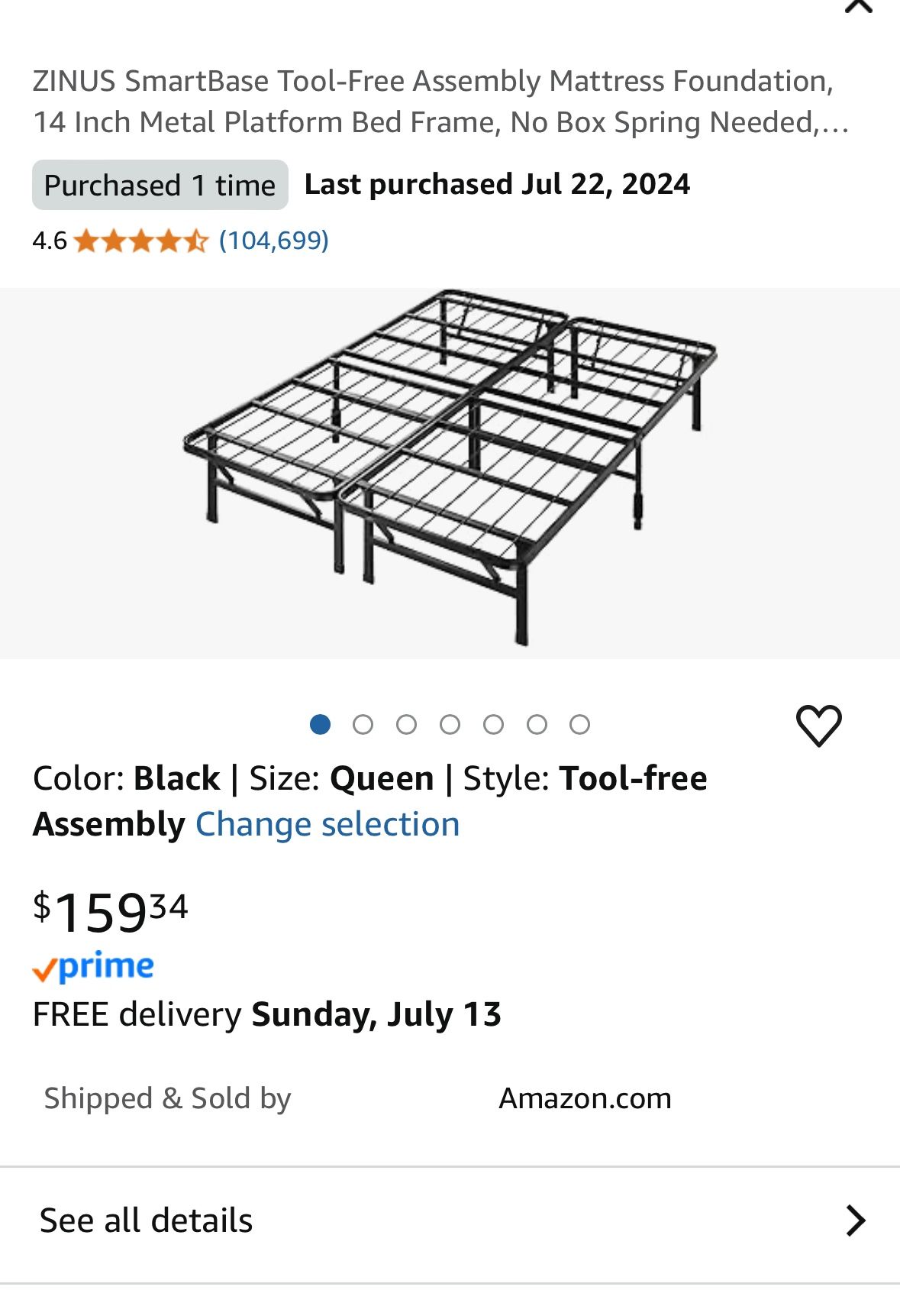This screenshot has width=900, height=1290.
Task: Jump to third image carousel dot
Action: pos(407,724)
